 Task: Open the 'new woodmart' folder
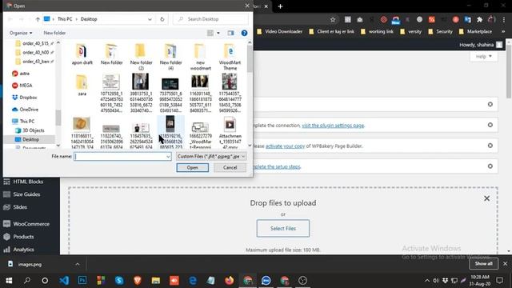pos(200,57)
